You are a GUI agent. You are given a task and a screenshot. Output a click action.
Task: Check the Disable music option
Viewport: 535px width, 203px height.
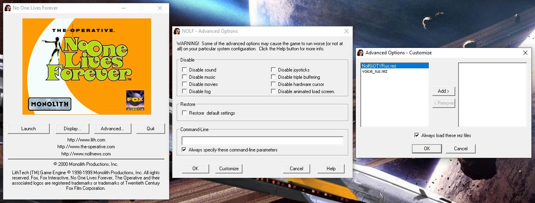[x=184, y=77]
